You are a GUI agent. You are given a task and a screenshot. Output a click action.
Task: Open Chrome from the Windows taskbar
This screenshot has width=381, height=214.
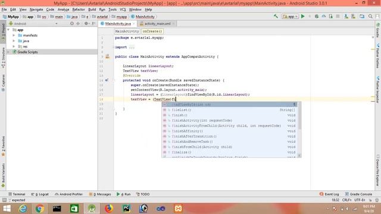pos(40,209)
